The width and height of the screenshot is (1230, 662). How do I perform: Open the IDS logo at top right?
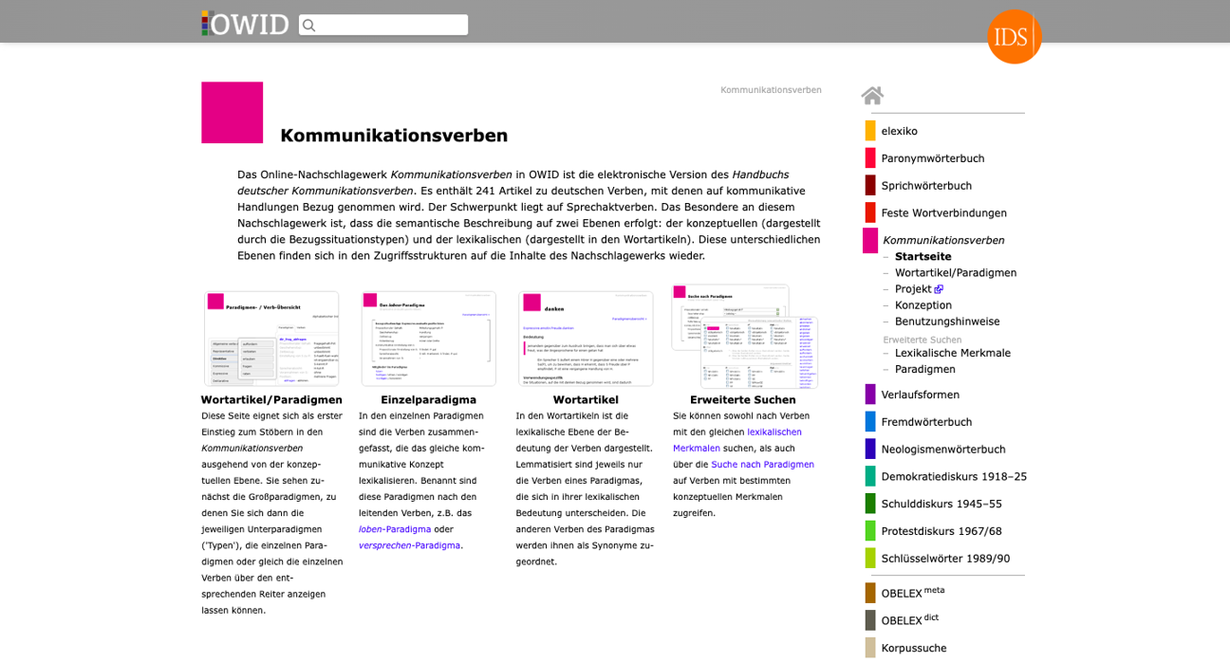tap(1014, 37)
